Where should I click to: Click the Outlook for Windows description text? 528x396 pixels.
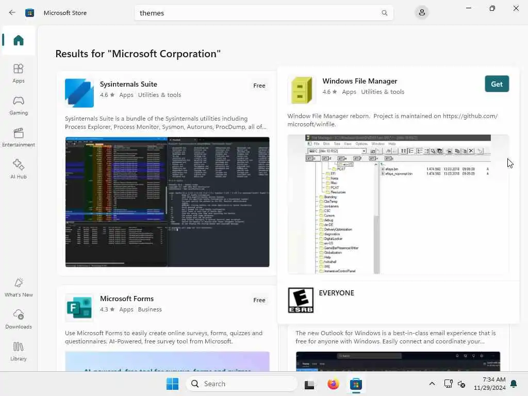395,337
